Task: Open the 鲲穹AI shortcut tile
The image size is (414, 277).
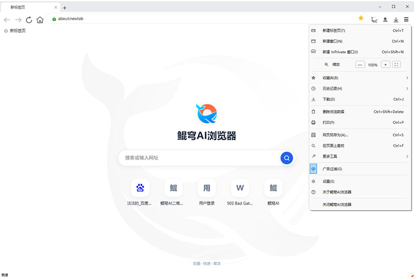Action: [273, 188]
